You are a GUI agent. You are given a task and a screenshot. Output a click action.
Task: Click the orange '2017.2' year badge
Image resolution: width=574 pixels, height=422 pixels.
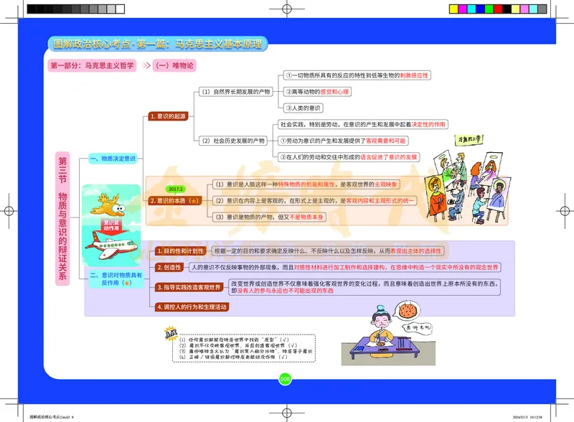point(174,189)
